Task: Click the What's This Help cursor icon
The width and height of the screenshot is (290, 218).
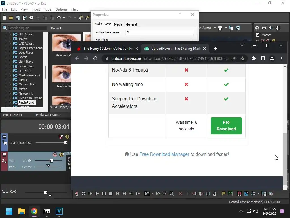Action: 87,18
